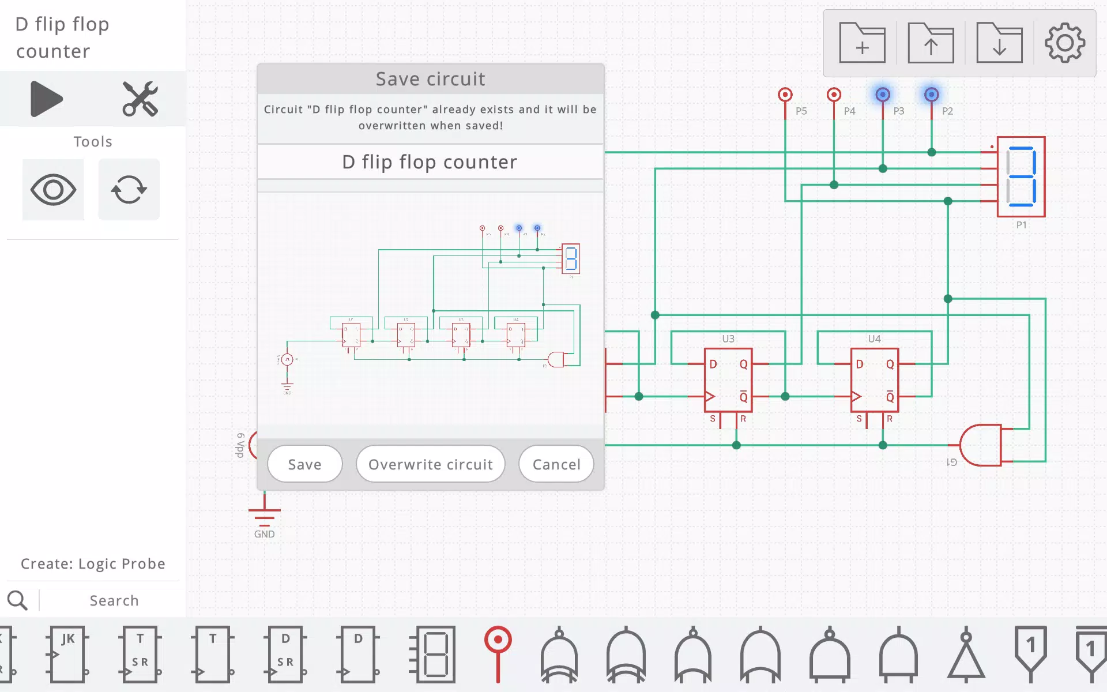Select the NOT inverter gate component
Image resolution: width=1107 pixels, height=692 pixels.
966,653
